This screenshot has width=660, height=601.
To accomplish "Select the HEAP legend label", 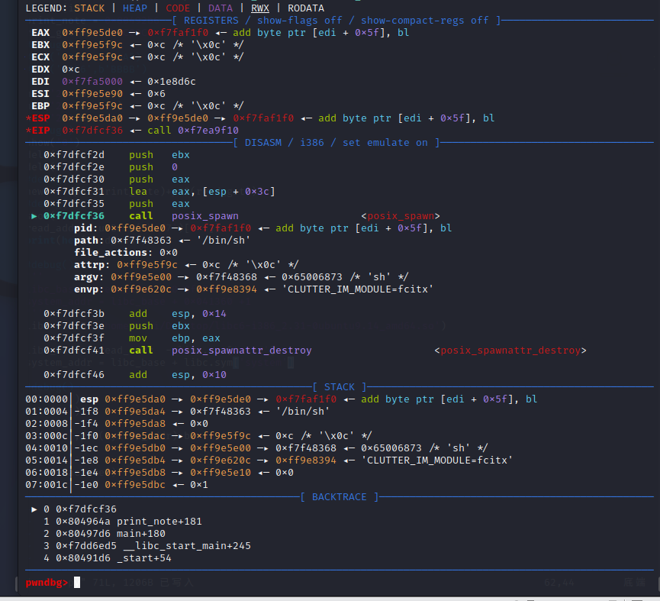I will (135, 8).
